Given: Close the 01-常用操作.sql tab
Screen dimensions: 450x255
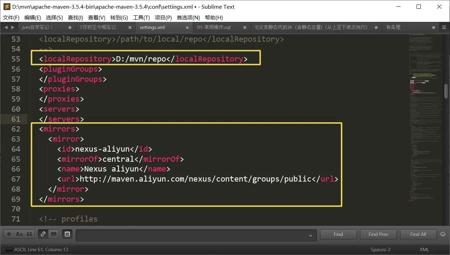Looking at the screenshot, I should click(245, 27).
